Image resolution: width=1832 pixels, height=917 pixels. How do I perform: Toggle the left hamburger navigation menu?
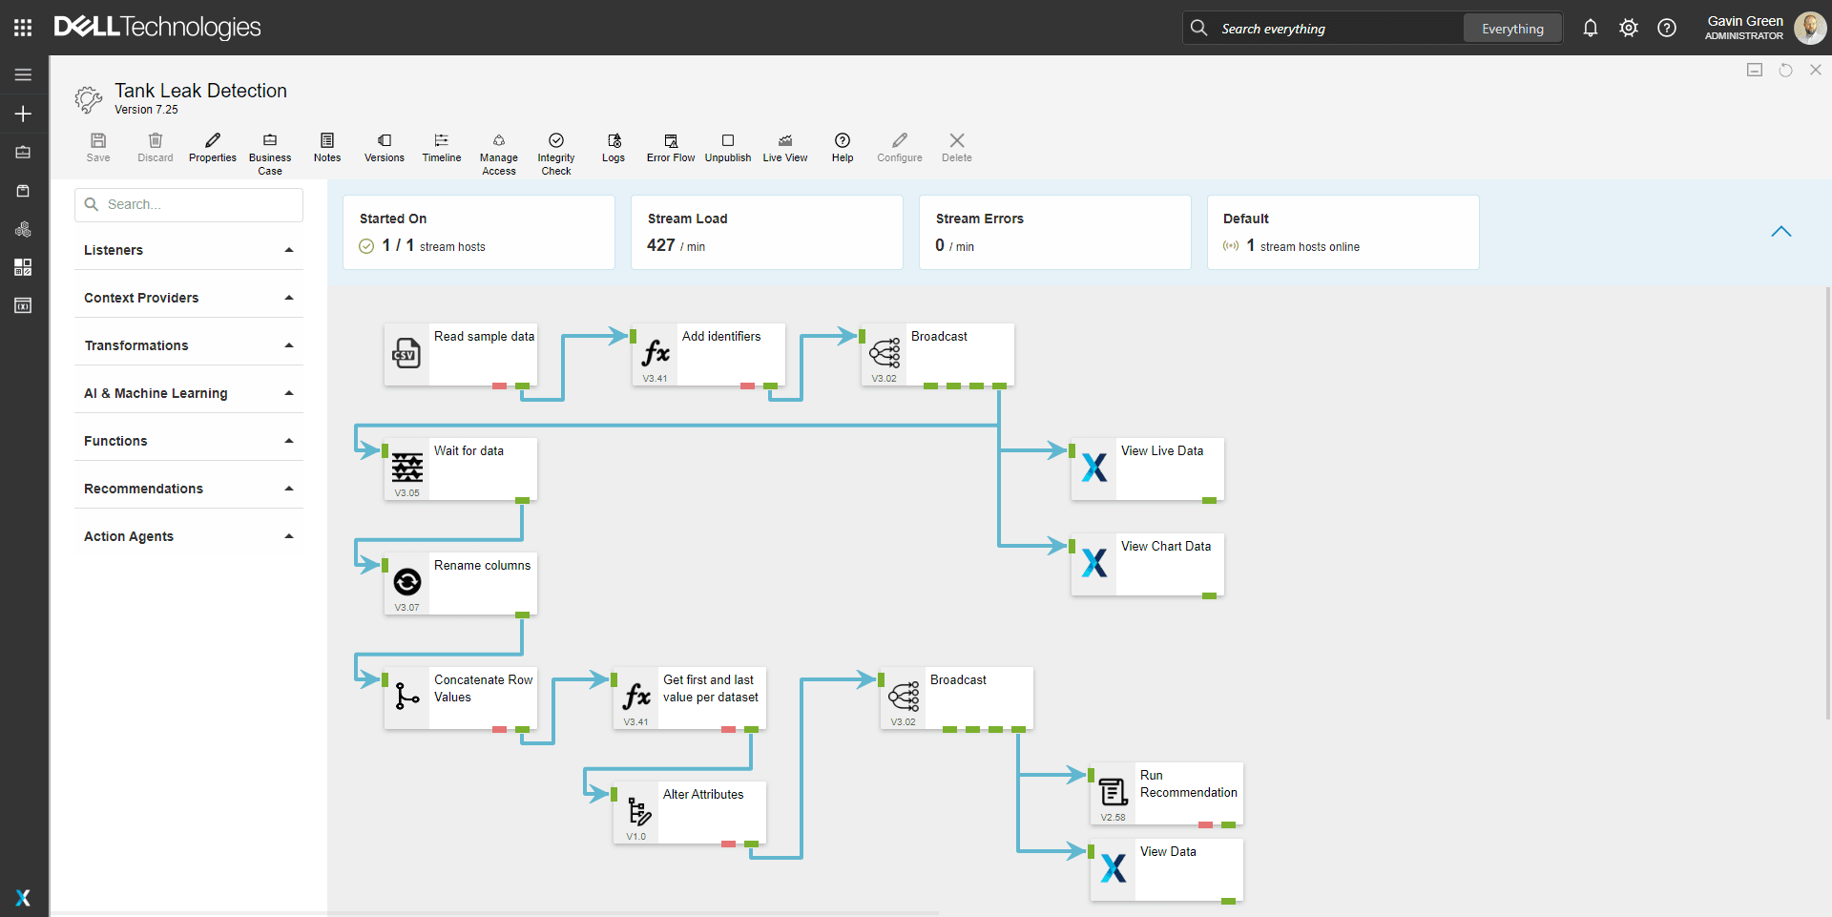click(x=23, y=74)
